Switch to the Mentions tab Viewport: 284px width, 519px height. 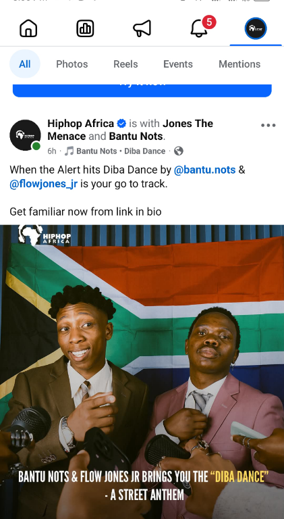(x=239, y=64)
